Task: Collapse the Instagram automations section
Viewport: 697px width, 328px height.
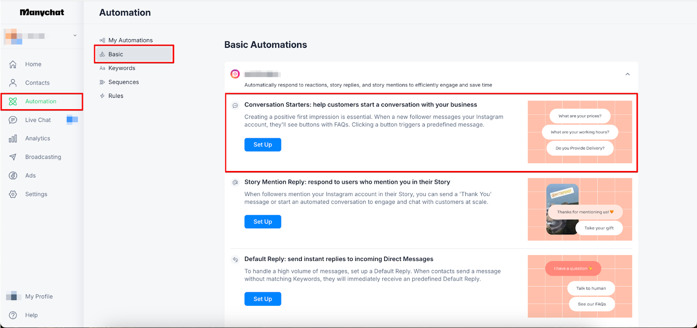Action: 628,74
